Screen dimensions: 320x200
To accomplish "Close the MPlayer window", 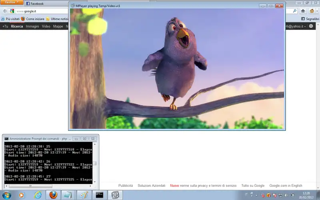I will tap(279, 6).
